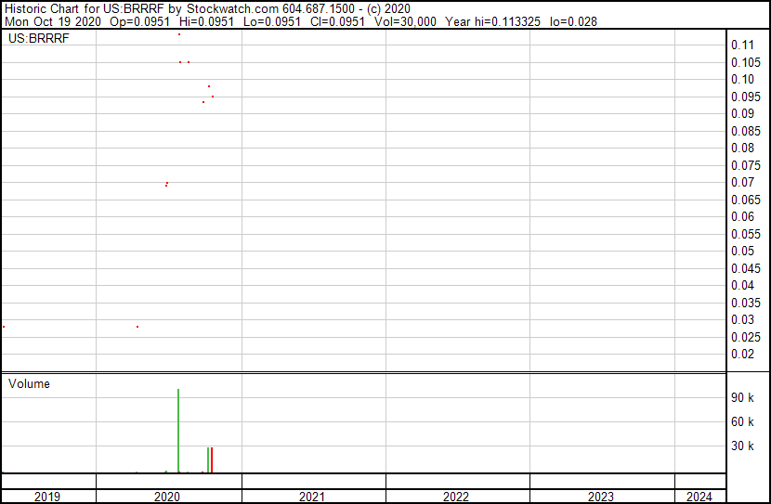The height and width of the screenshot is (504, 771).
Task: Click the 0.045 price axis label
Action: (x=746, y=268)
